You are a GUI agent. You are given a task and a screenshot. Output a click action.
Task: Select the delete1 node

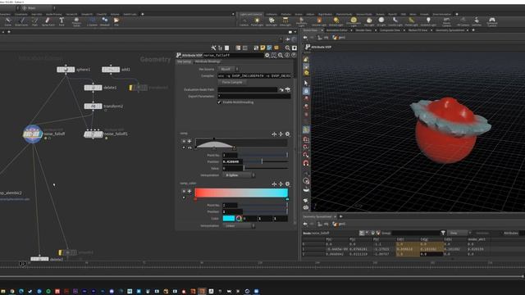pos(93,88)
